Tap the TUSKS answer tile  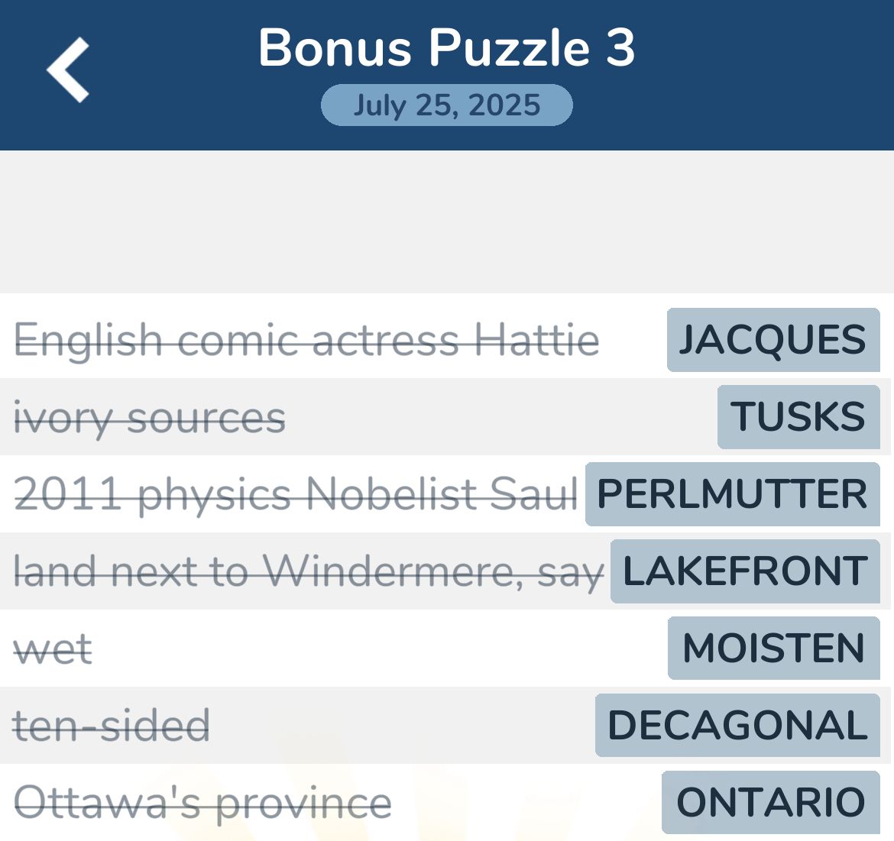[798, 416]
